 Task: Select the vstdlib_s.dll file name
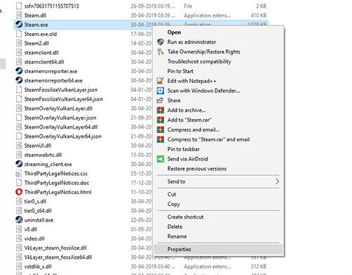click(38, 267)
